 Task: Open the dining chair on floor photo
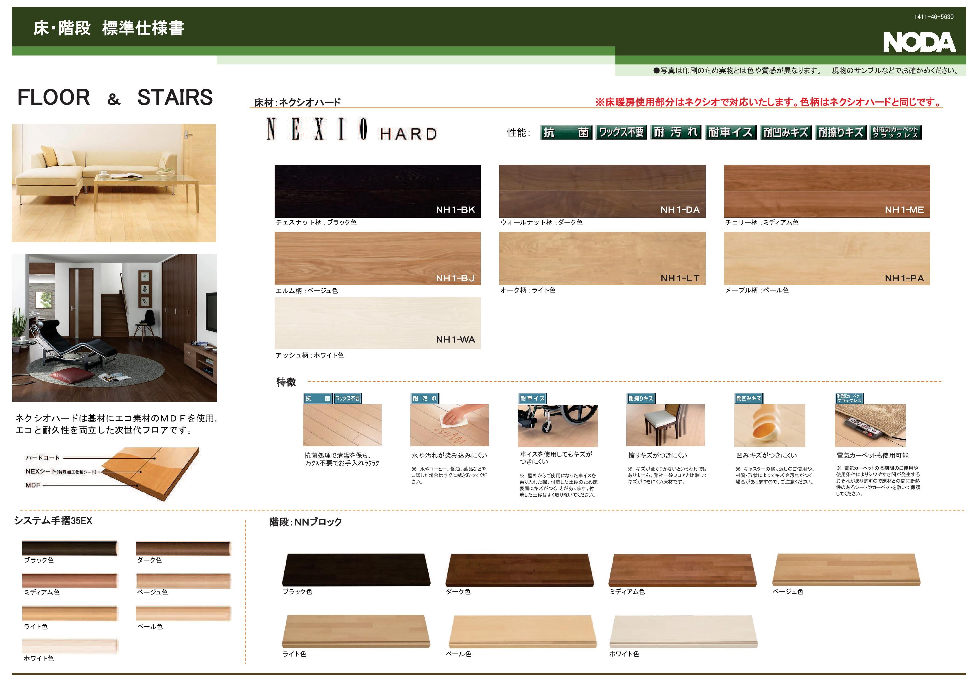point(665,425)
